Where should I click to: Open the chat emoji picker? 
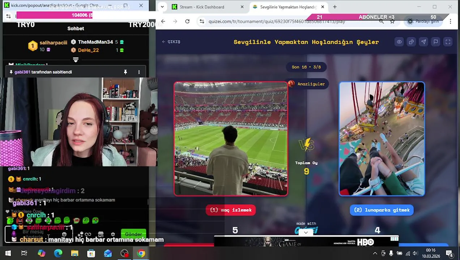point(64,234)
